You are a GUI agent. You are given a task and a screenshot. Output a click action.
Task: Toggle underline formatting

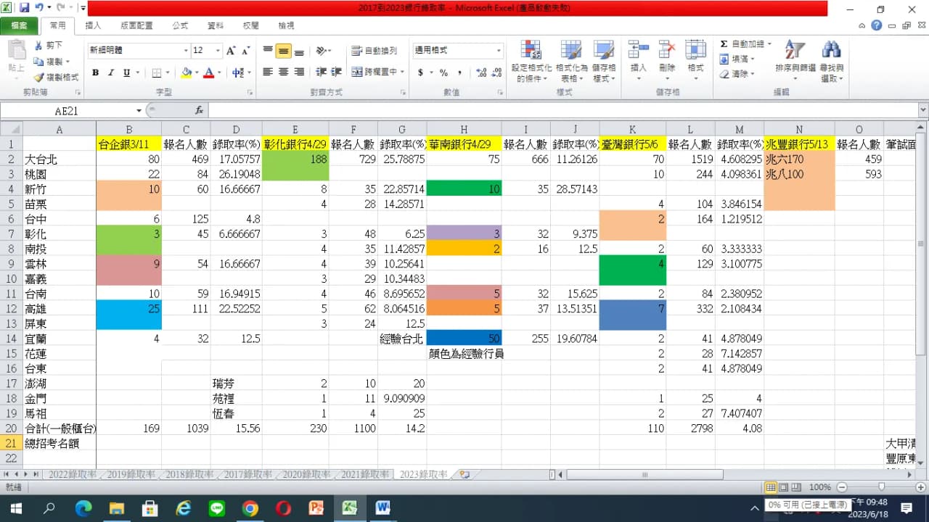tap(127, 72)
